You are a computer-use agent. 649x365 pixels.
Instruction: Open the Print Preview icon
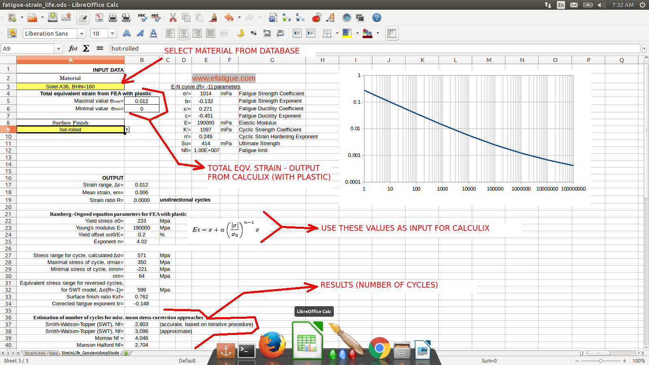[x=126, y=17]
